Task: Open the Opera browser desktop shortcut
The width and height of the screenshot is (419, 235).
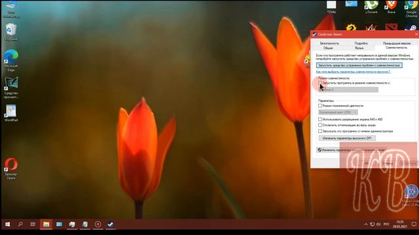Action: coord(11,168)
